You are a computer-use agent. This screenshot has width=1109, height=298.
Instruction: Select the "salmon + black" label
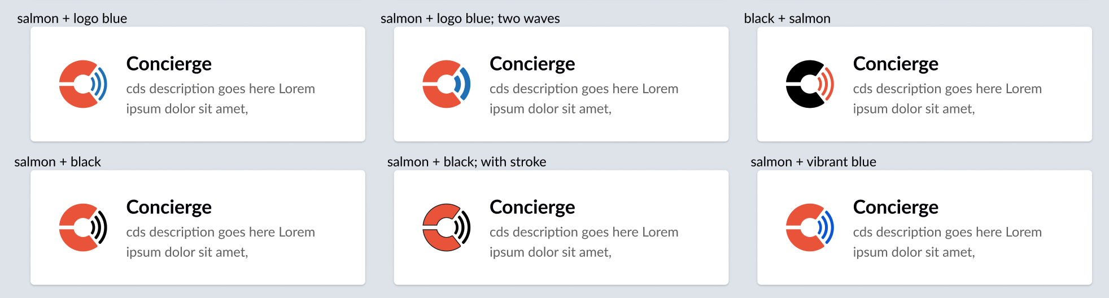pyautogui.click(x=58, y=162)
